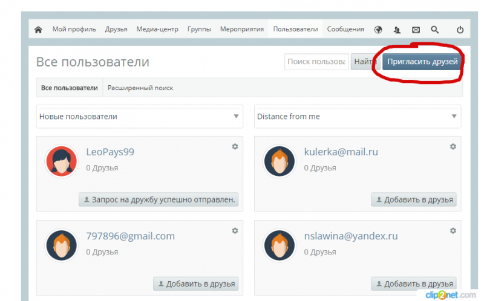Click the '0 Друзья' text under LeoPays99

(x=102, y=168)
